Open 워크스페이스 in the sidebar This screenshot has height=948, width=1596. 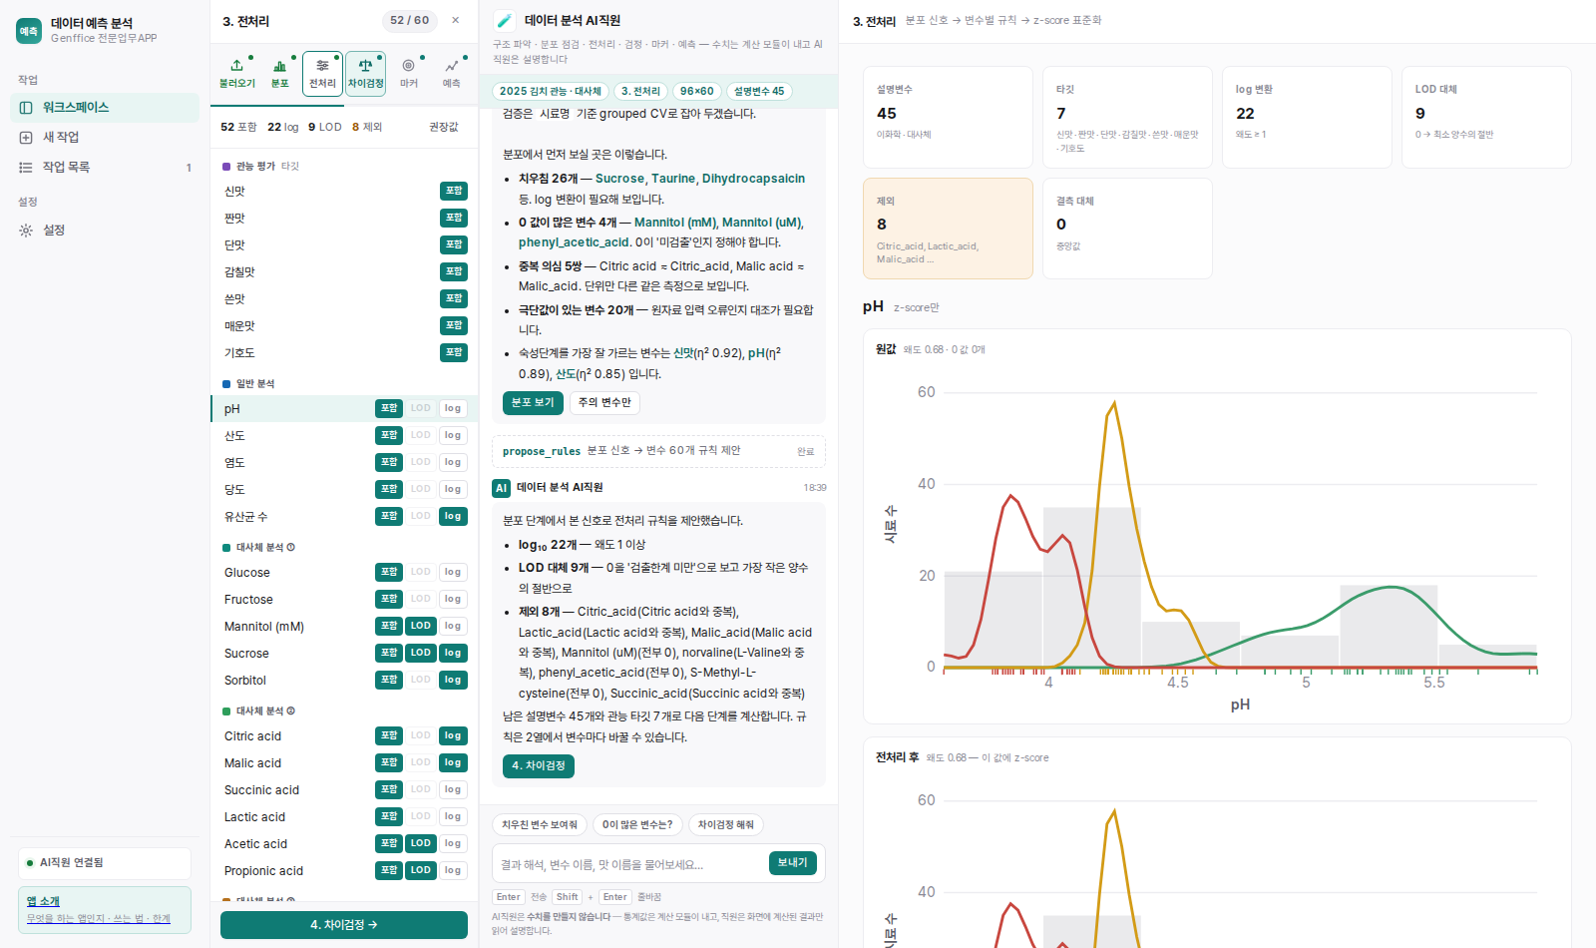coord(105,108)
